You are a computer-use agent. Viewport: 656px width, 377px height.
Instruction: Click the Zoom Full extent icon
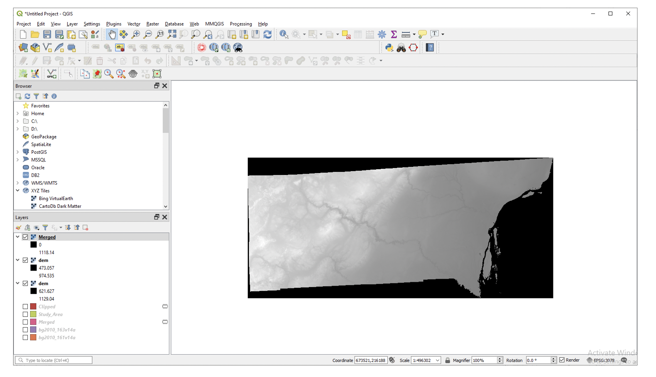coord(172,34)
